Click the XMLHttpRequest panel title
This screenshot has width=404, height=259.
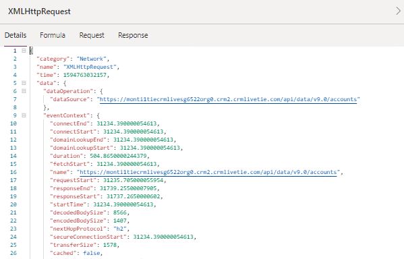tap(39, 11)
